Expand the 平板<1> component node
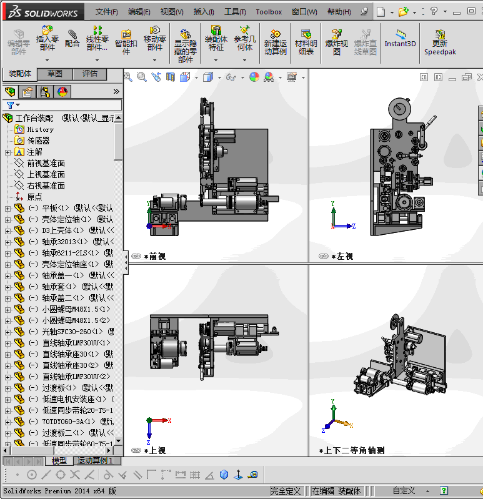Viewport: 483px width, 499px height. [7, 209]
